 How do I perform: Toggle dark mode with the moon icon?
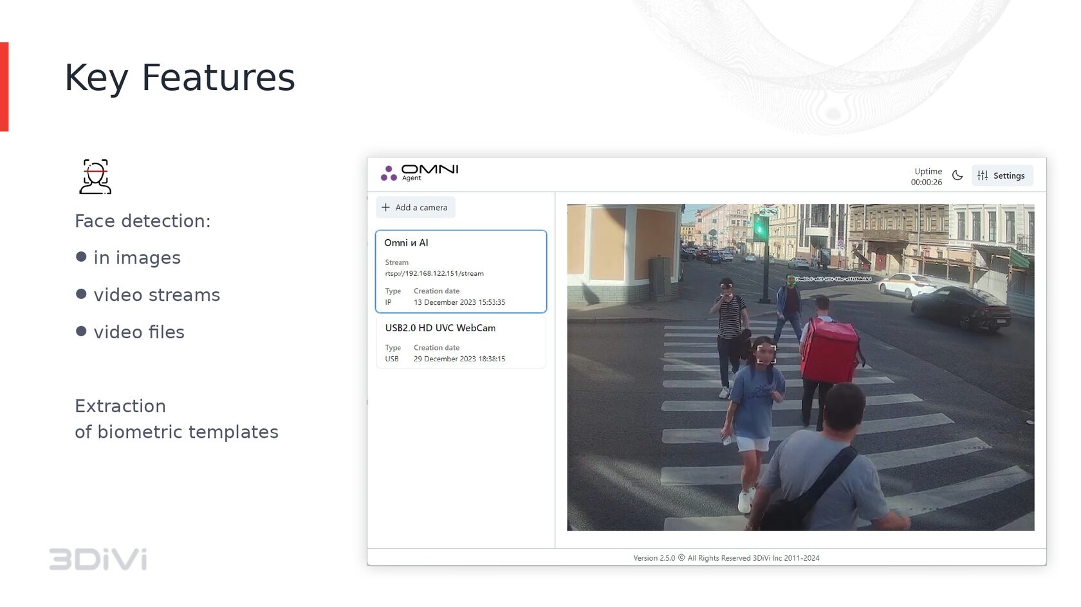click(x=957, y=174)
